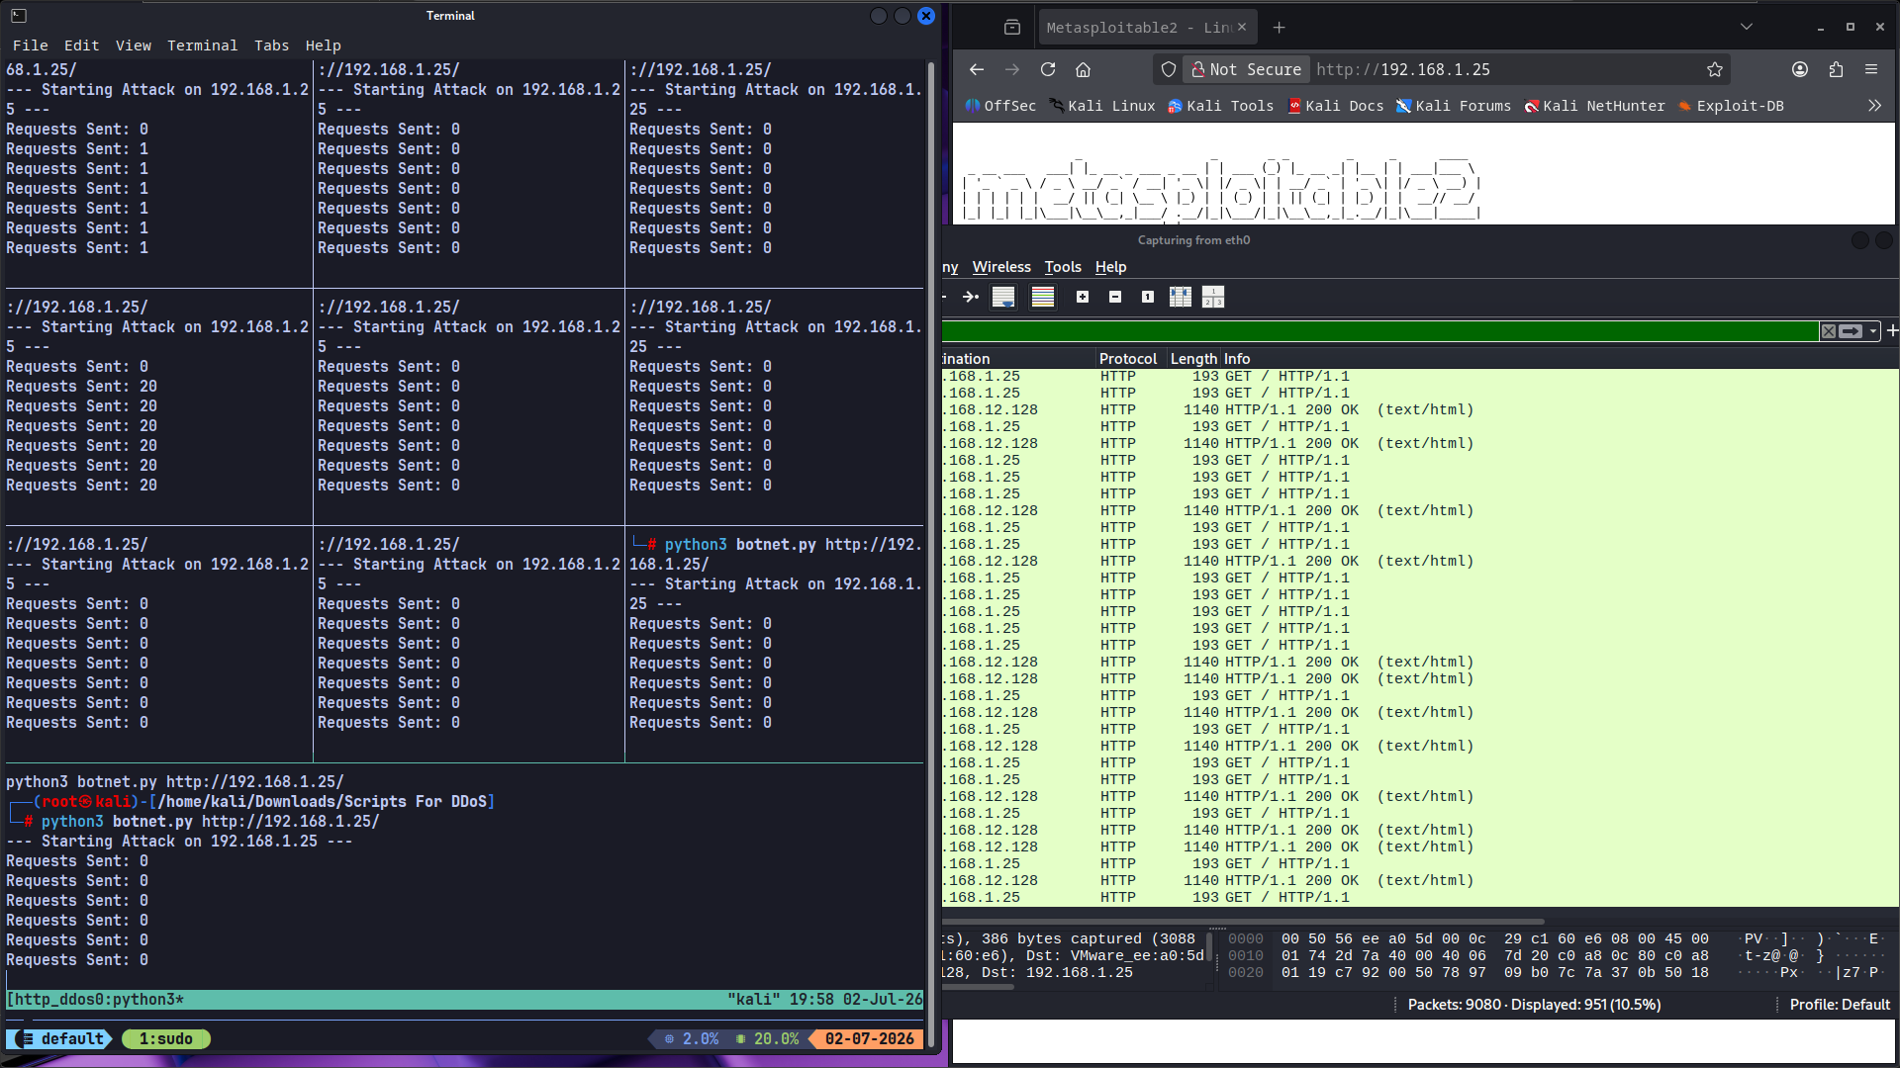Click the terminal window icon
1900x1068 pixels.
(19, 16)
